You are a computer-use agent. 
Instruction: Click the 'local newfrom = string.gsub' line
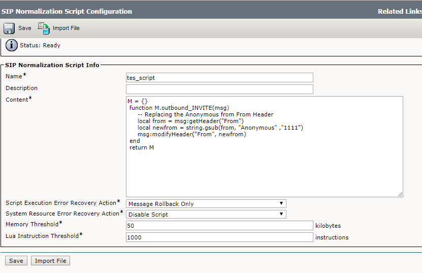tap(220, 128)
